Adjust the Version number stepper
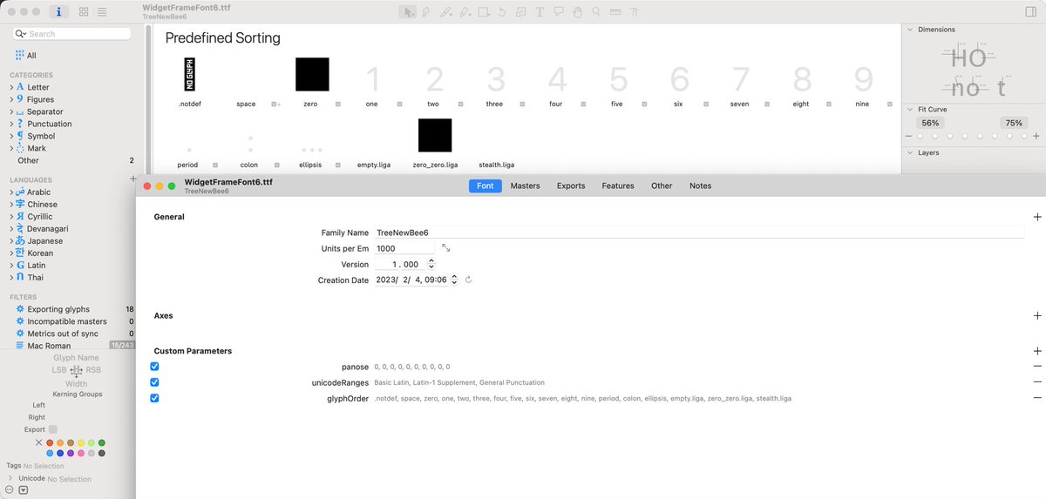Screen dimensions: 1046x499 [x=431, y=264]
